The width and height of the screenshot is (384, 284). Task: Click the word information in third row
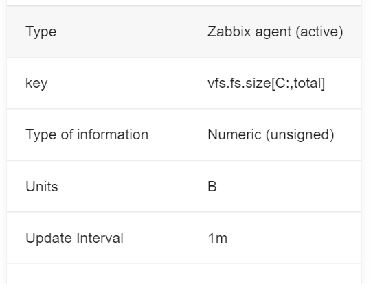(113, 134)
